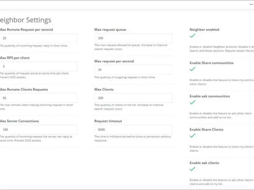Image resolution: width=254 pixels, height=190 pixels.
Task: Click the Max Remote Request per second field
Action: 38,38
